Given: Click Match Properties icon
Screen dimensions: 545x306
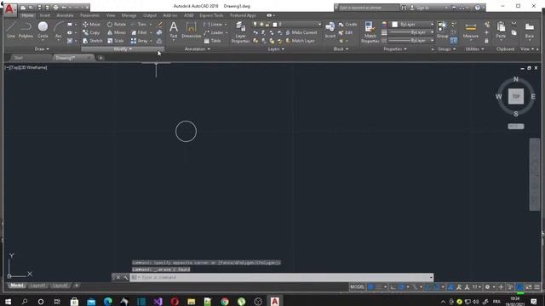Looking at the screenshot, I should [370, 32].
